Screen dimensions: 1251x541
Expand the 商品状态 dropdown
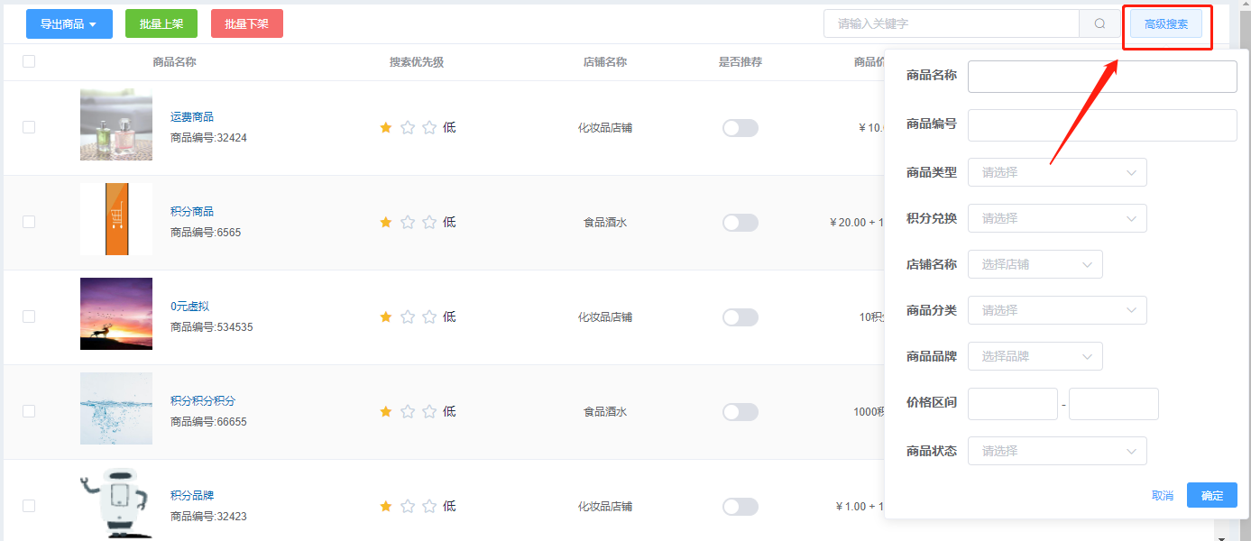coord(1057,451)
